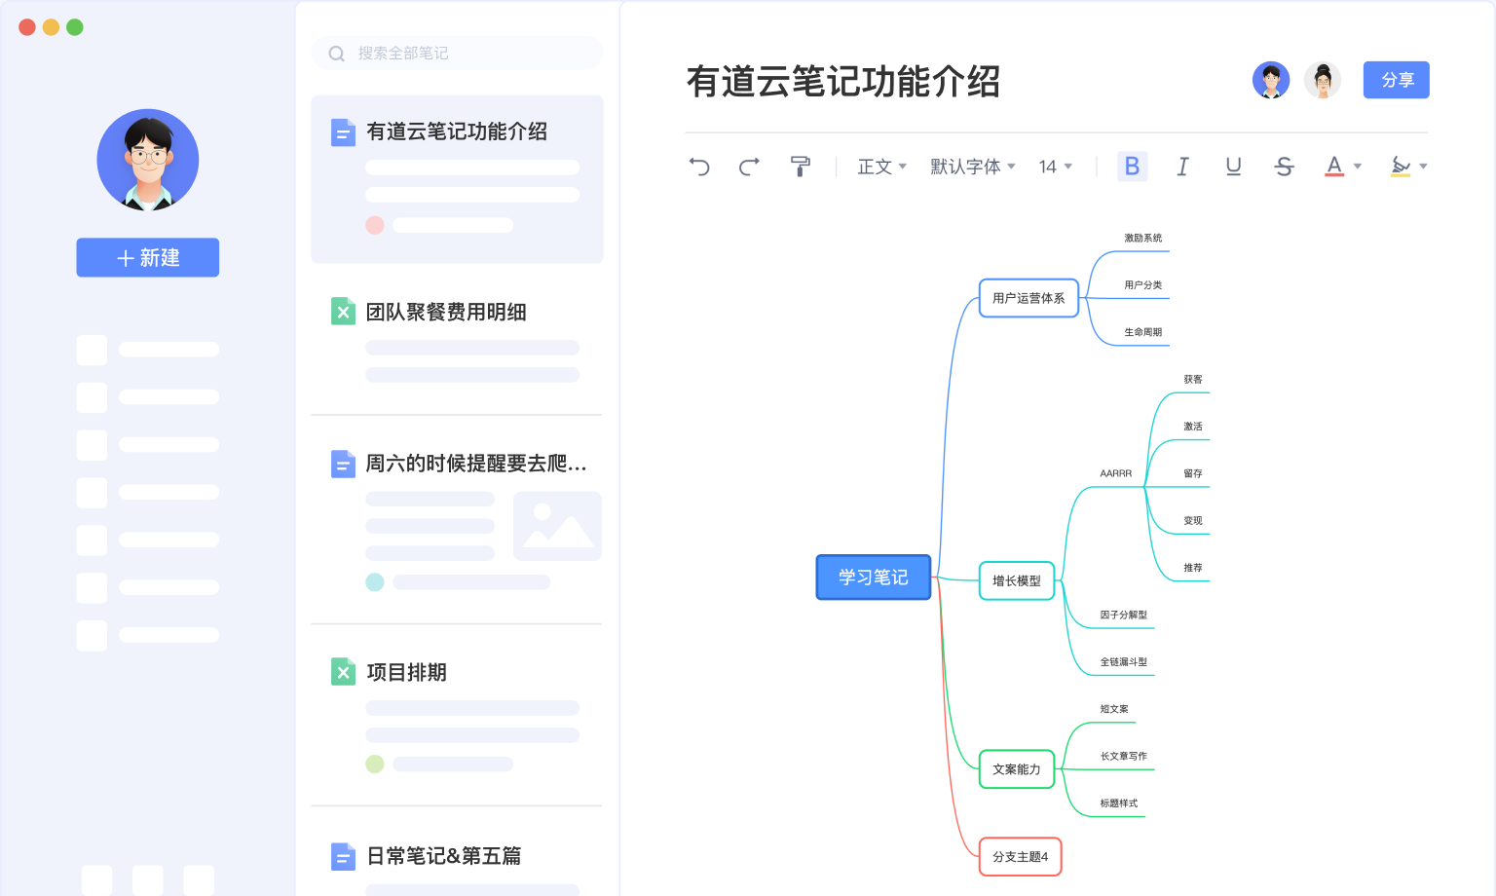Click the 激活 leaf node

[x=1193, y=427]
